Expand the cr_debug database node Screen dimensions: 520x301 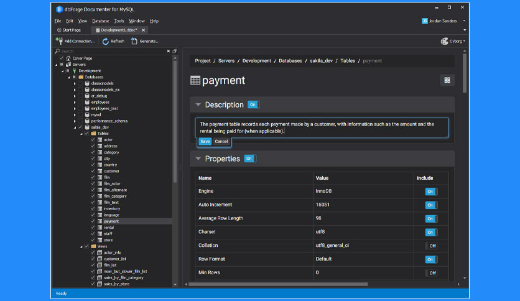point(75,96)
